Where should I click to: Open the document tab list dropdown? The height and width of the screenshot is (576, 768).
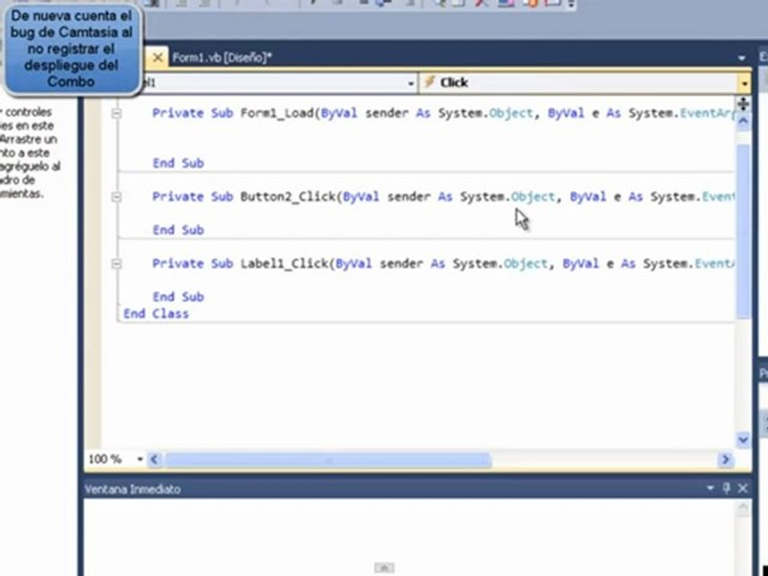click(742, 58)
